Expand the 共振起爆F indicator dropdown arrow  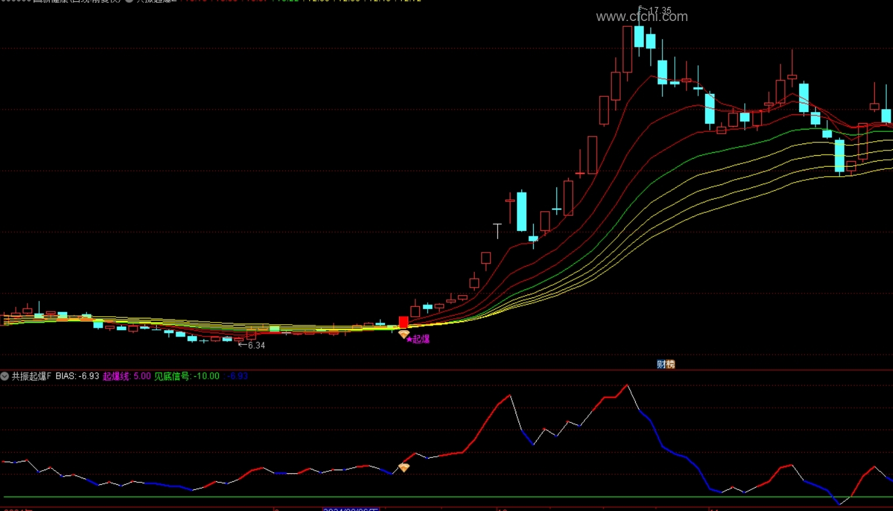(x=5, y=376)
